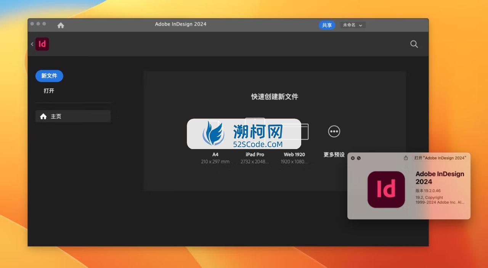The height and width of the screenshot is (268, 488).
Task: Open the search magnifier icon
Action: click(414, 44)
